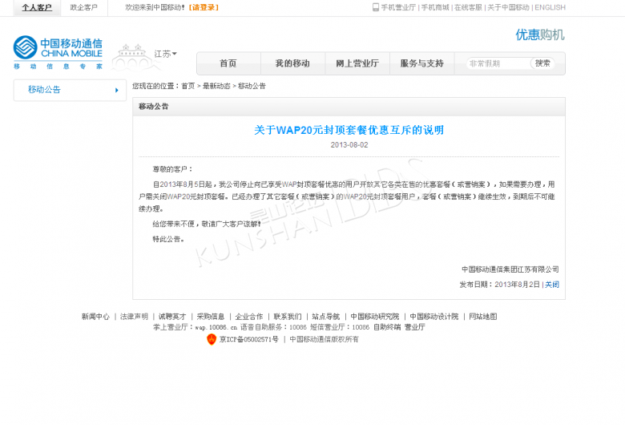625x425 pixels.
Task: Open the 关于中国移动 top link
Action: point(508,7)
